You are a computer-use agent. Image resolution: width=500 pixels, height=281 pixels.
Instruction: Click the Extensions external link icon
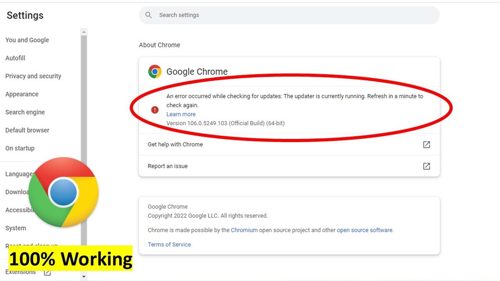(x=47, y=272)
